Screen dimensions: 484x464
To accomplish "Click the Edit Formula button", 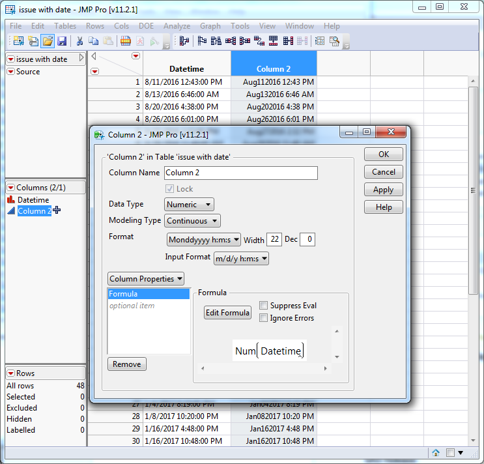I will tap(227, 313).
